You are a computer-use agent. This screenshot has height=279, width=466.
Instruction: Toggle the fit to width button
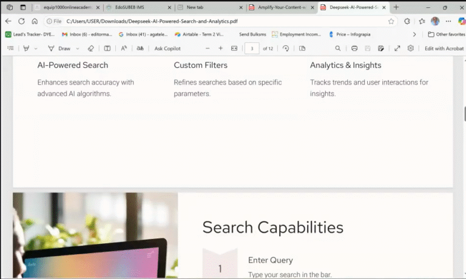point(234,48)
